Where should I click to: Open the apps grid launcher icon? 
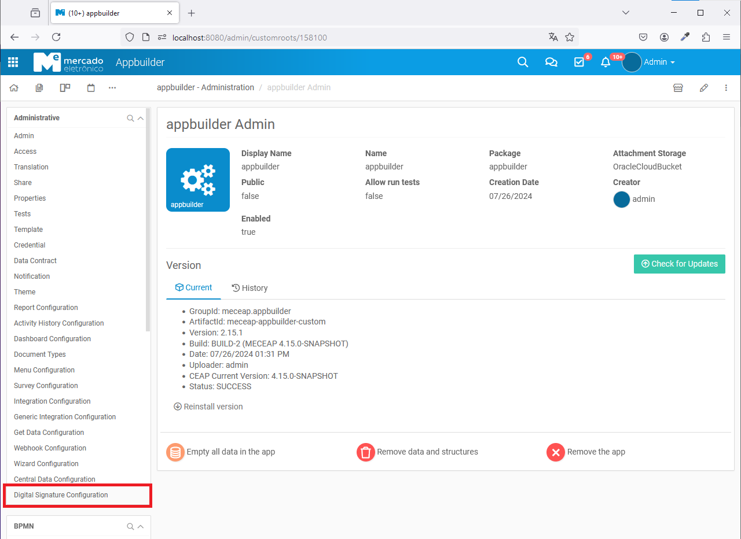click(13, 62)
